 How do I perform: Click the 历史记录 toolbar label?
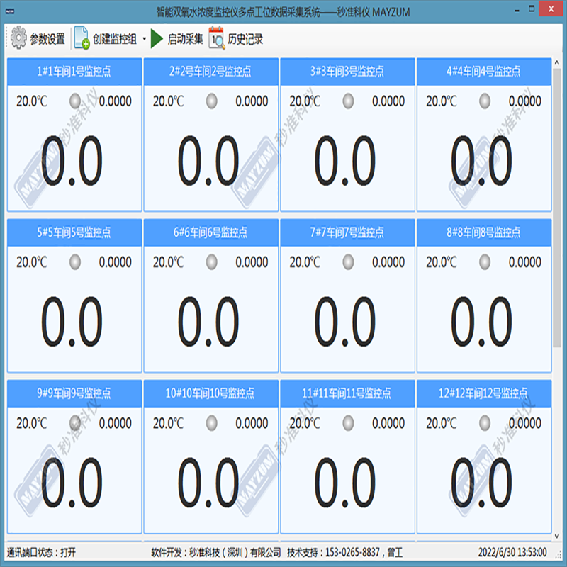245,40
